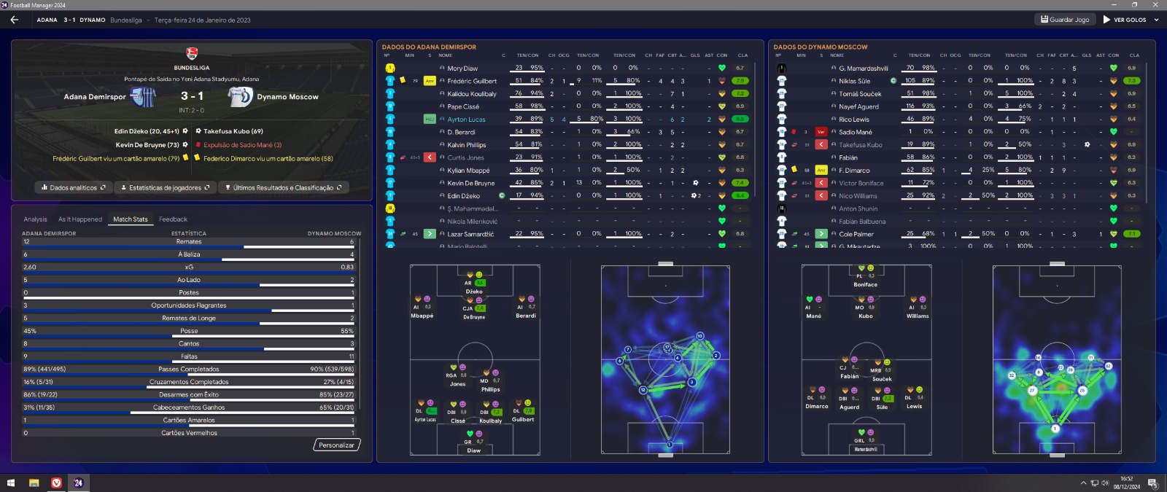Click captain badge next to Niklas Süle
The width and height of the screenshot is (1167, 492).
[893, 81]
